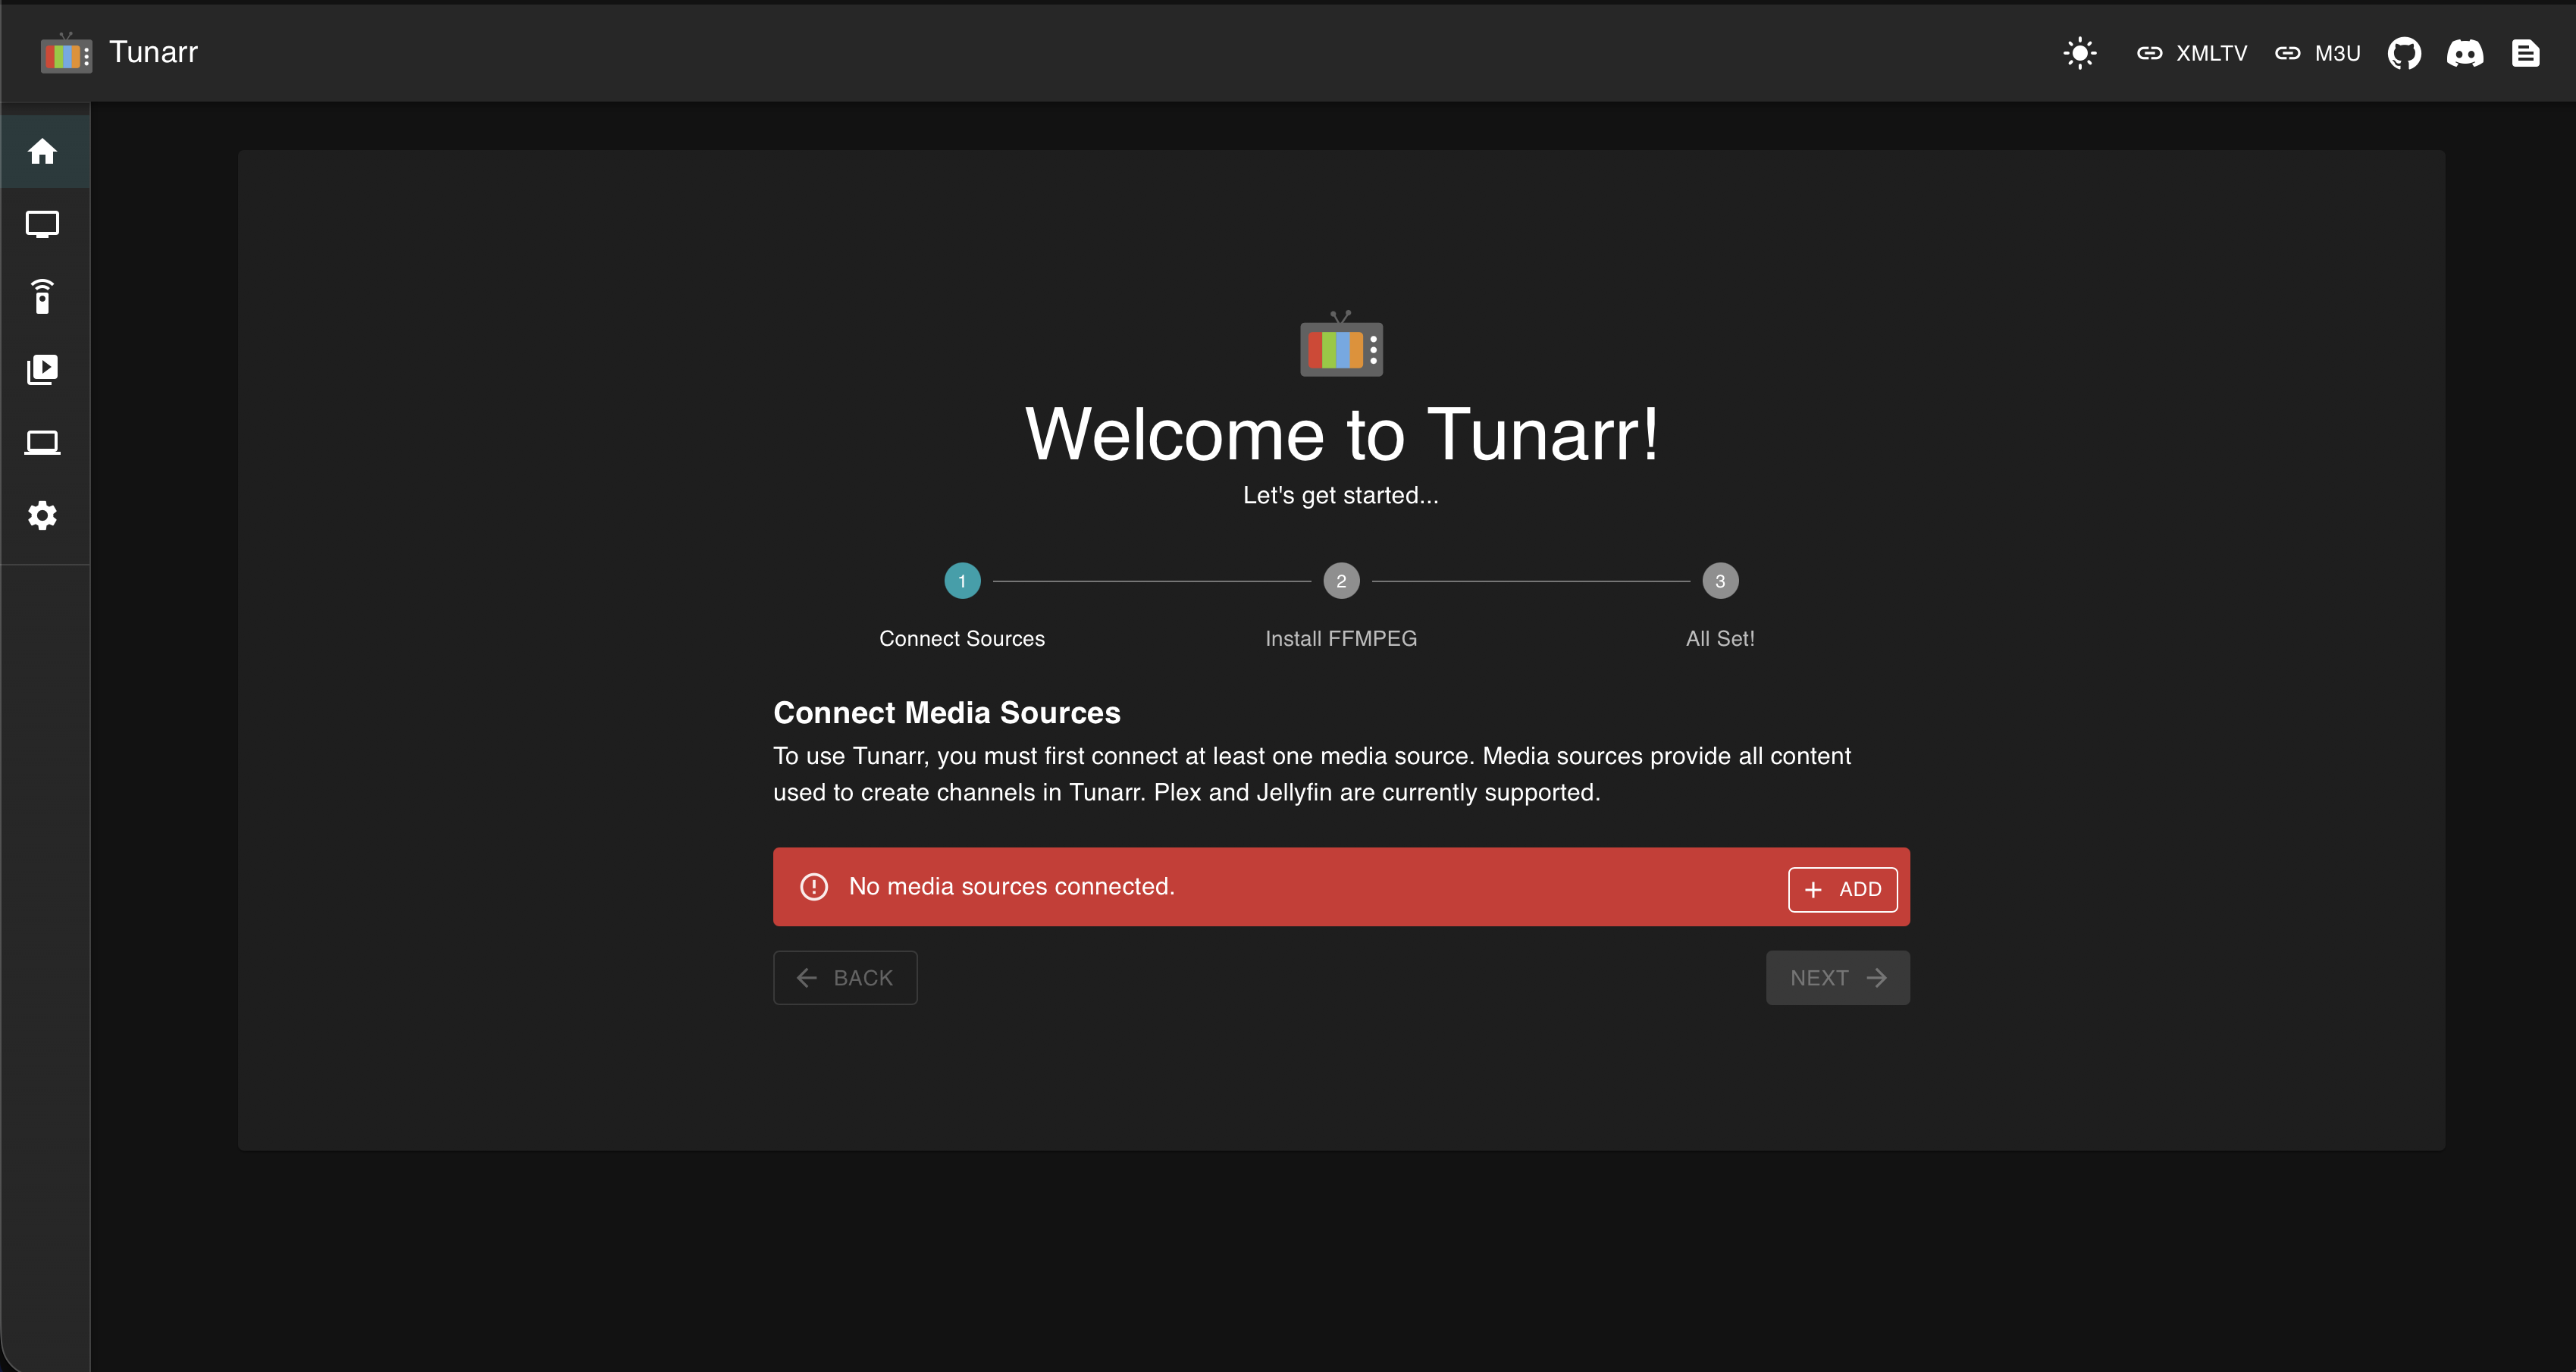Select step 3 All Set!
The image size is (2576, 1372).
click(x=1720, y=606)
